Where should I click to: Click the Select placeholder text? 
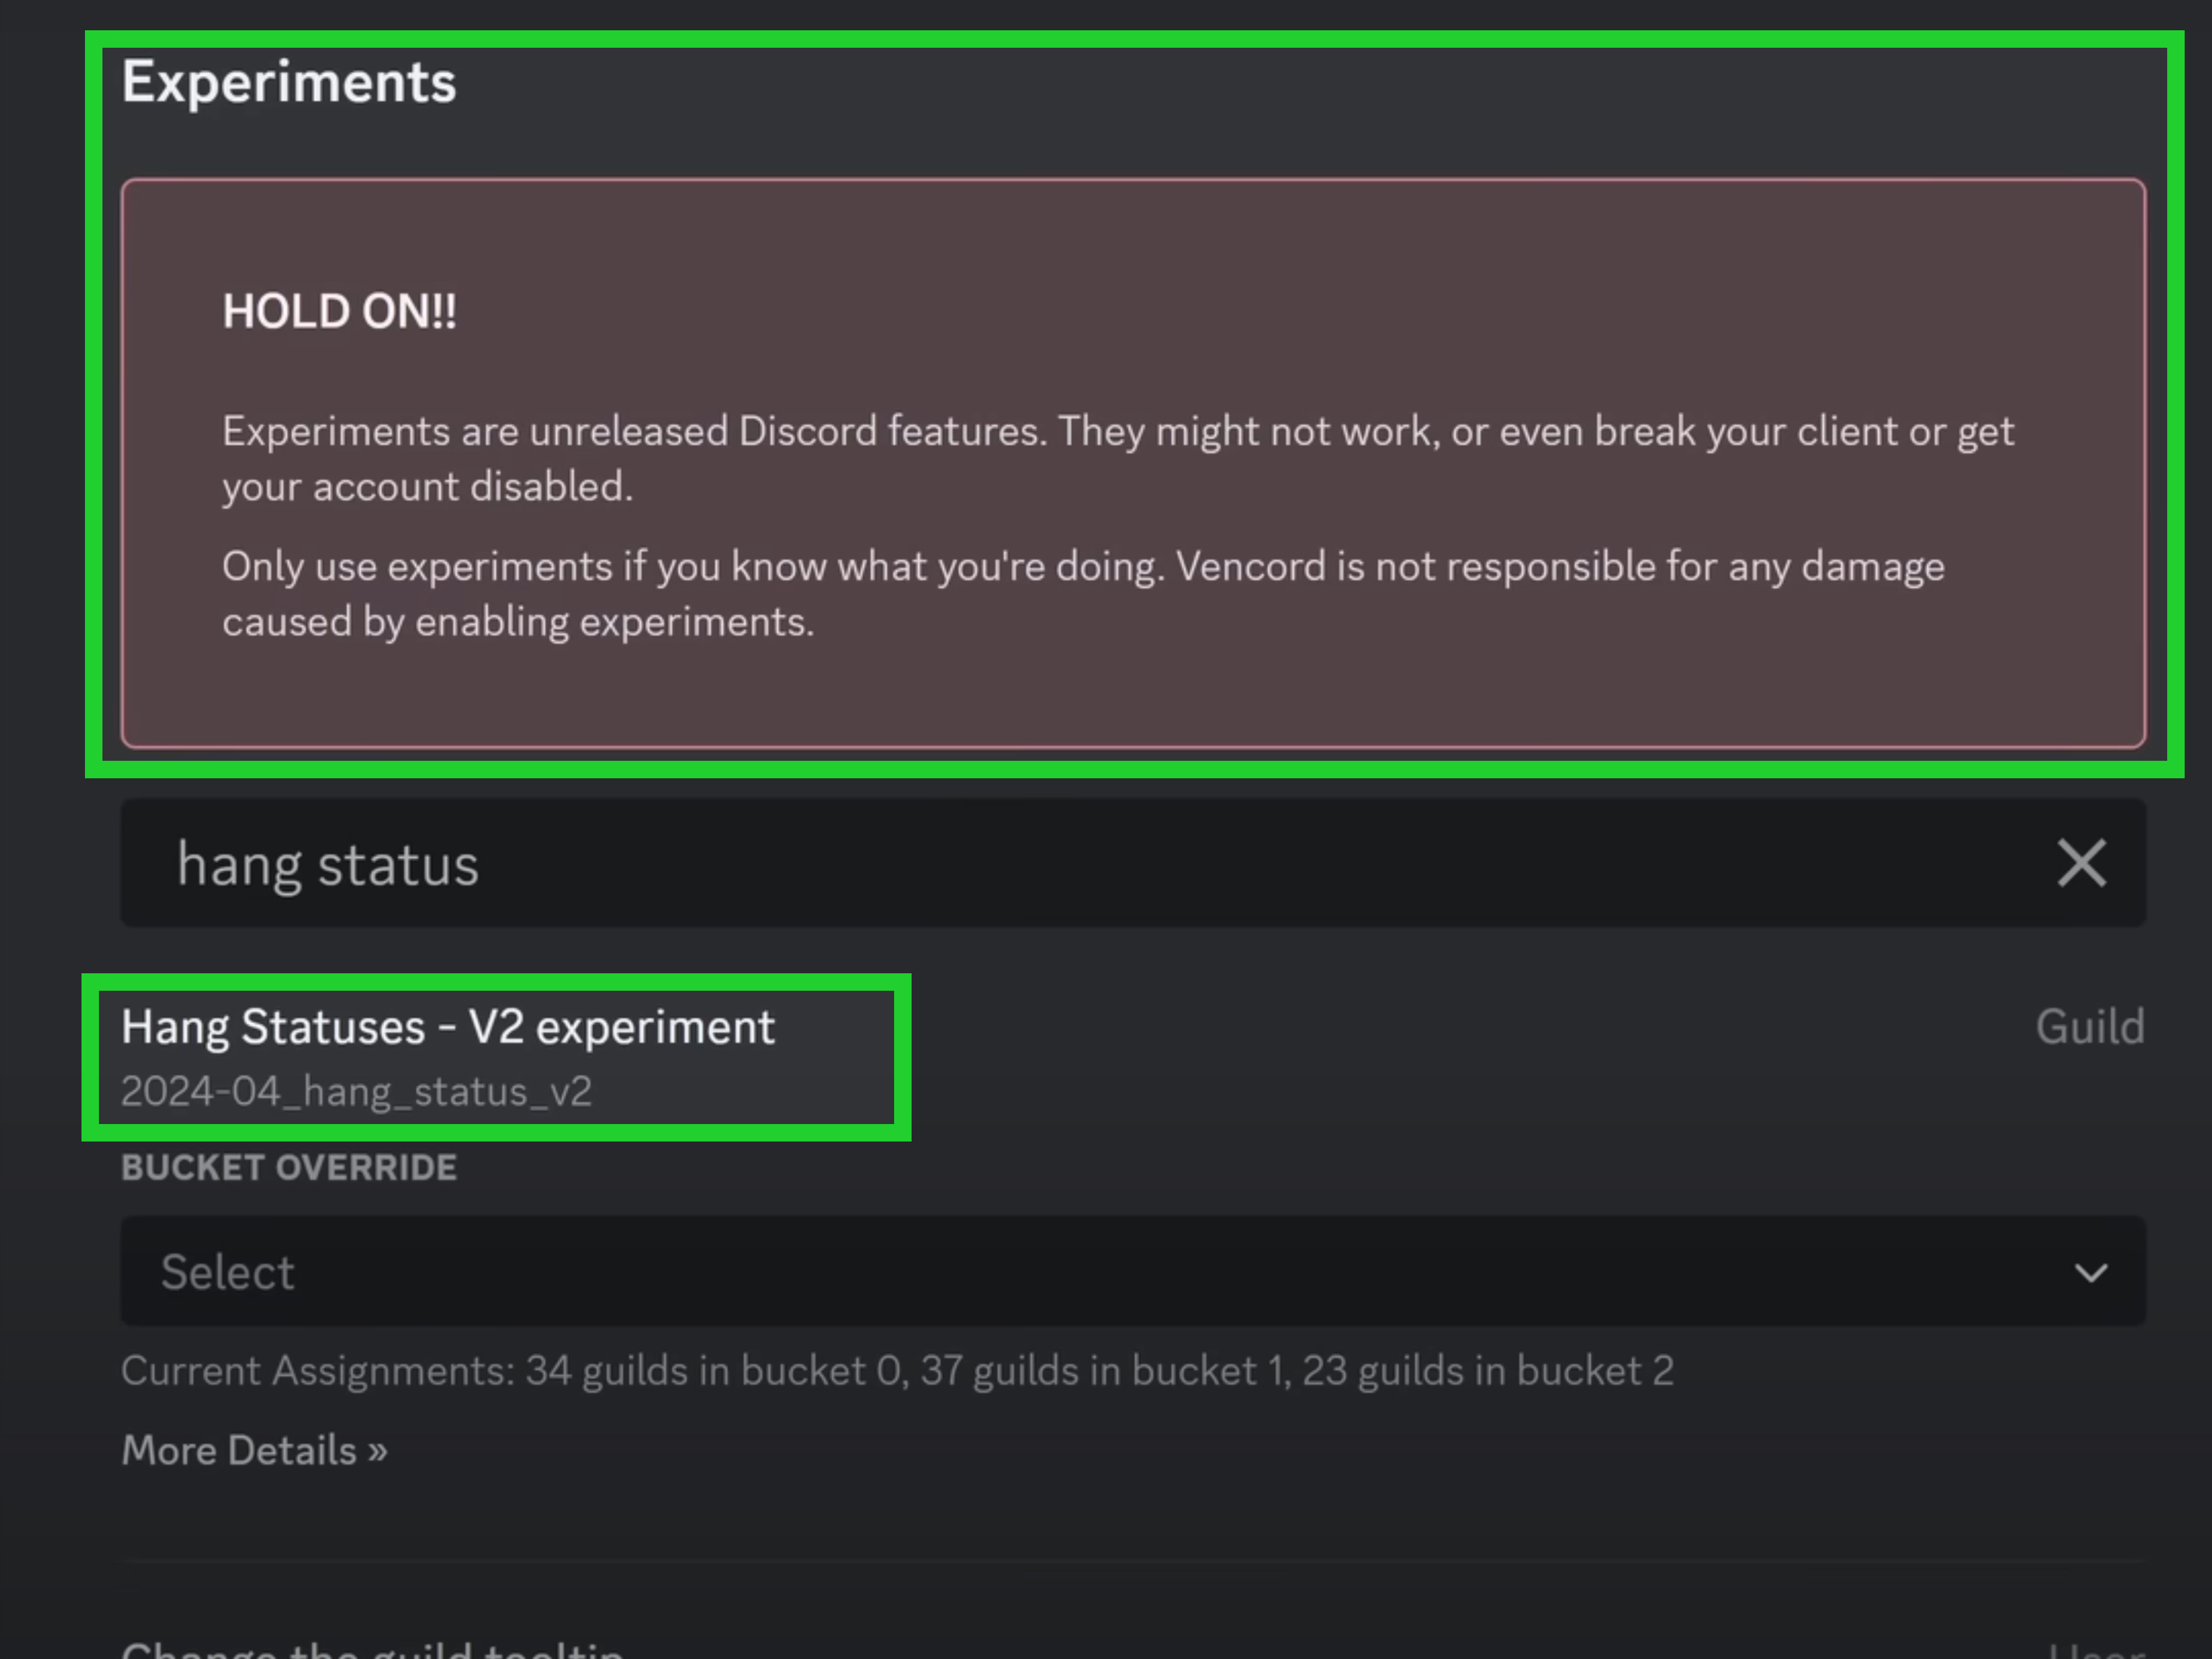[x=226, y=1271]
